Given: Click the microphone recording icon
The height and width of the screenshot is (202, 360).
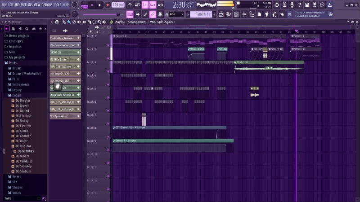Looking at the screenshot, I should [292, 4].
